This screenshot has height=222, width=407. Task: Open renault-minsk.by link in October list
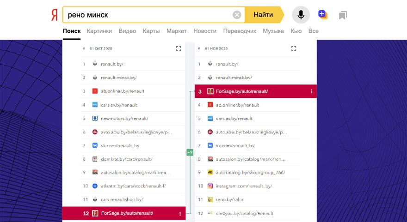pos(118,78)
